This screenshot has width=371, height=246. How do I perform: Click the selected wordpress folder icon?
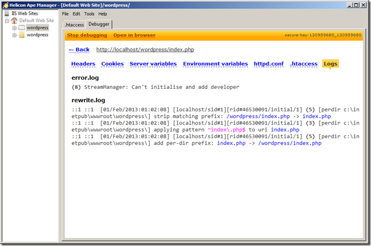[x=22, y=28]
